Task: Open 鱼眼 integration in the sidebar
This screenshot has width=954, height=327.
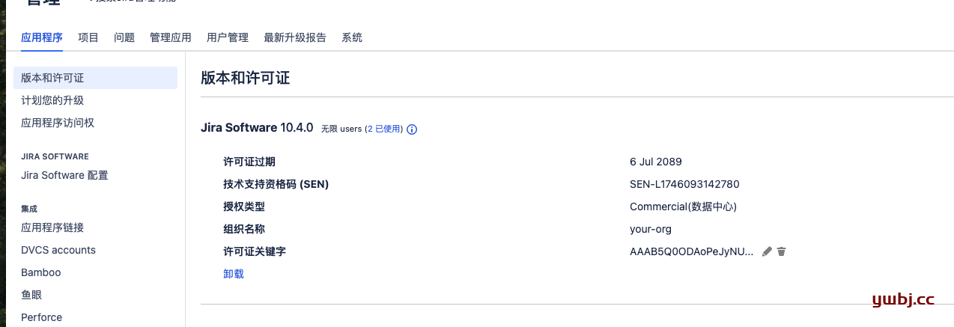Action: tap(31, 295)
